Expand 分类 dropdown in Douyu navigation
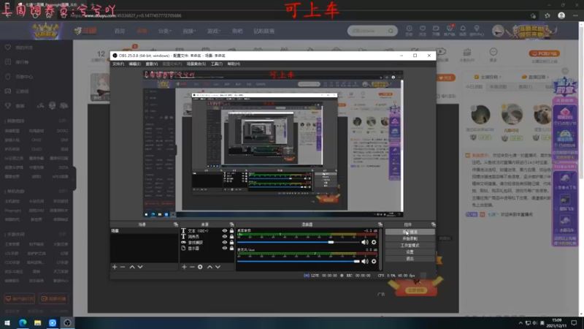This screenshot has width=584, height=329. [x=165, y=31]
